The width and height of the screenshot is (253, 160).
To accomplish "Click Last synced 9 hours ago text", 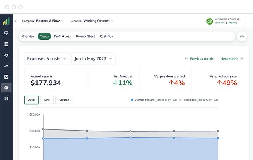I will coord(227,19).
